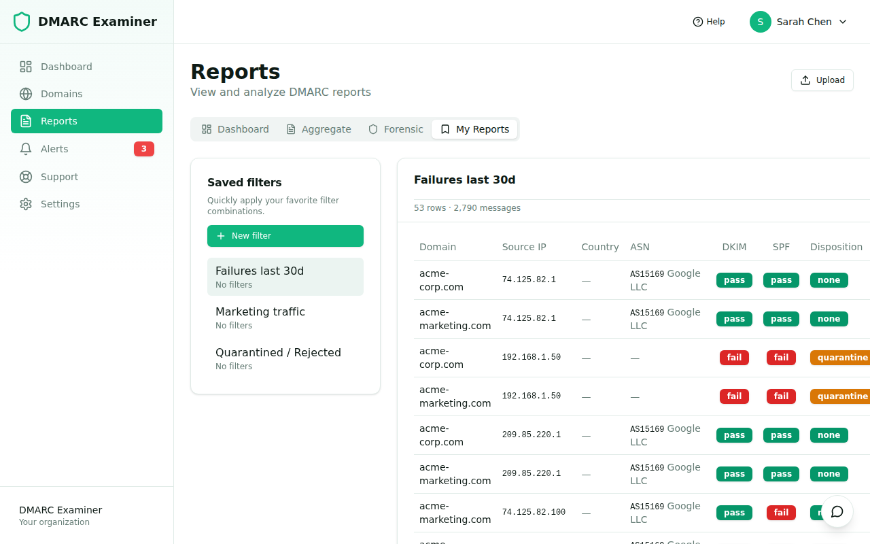Click the DKIM pass badge for 74.125.82.100
Image resolution: width=870 pixels, height=544 pixels.
pos(734,513)
